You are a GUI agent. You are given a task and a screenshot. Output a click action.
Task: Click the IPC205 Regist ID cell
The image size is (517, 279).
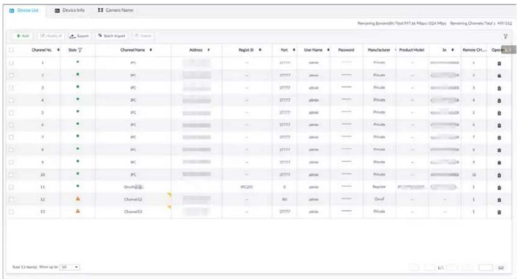point(246,187)
